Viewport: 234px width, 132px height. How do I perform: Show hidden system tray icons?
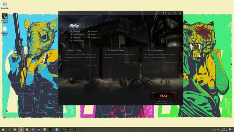212,129
